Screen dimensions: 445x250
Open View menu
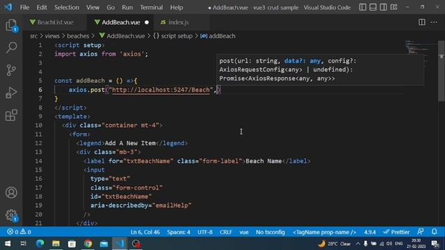92,8
